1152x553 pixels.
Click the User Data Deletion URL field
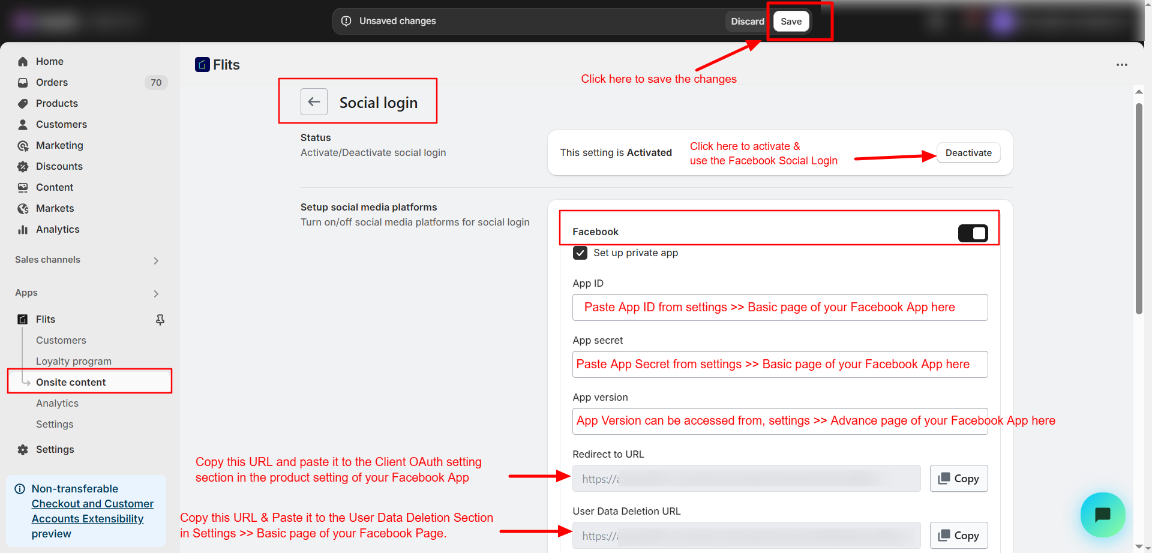coord(746,536)
